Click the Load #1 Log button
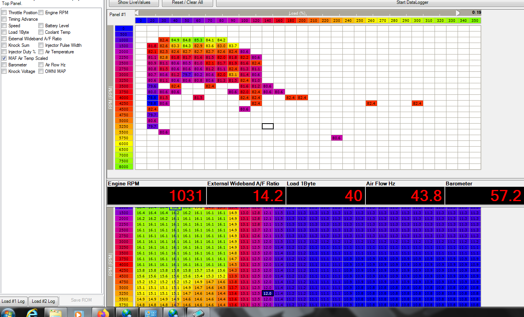The image size is (524, 317). [13, 301]
